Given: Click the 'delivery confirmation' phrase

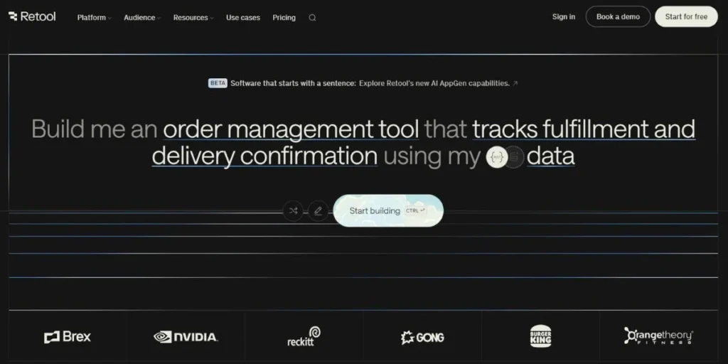Looking at the screenshot, I should (264, 156).
